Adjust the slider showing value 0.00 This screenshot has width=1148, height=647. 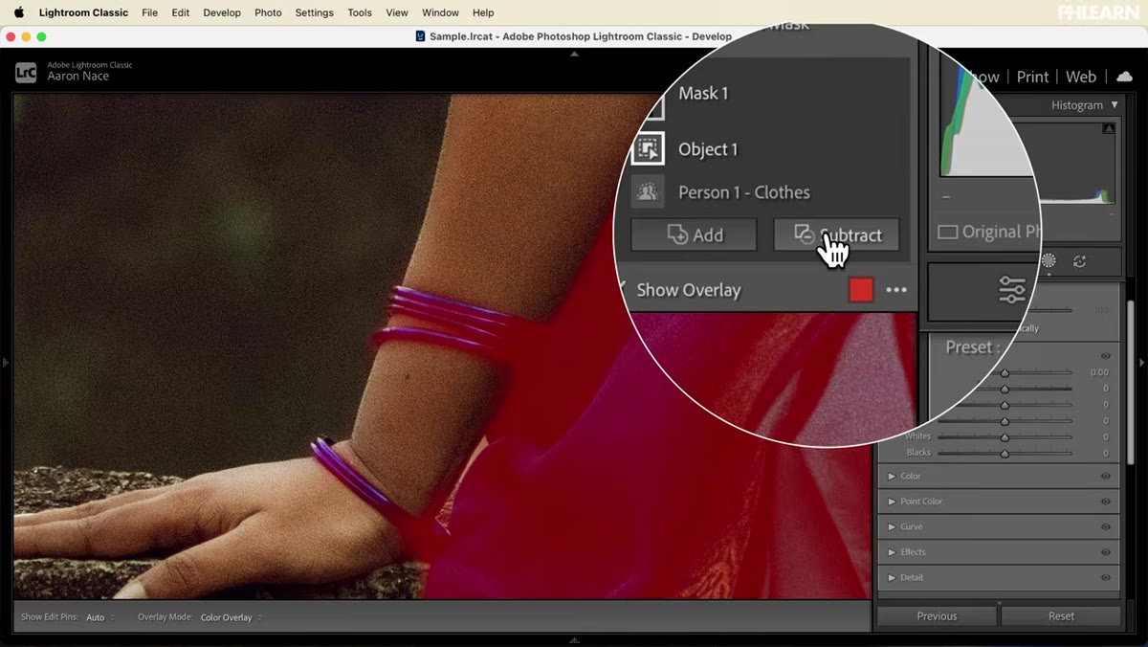coord(1004,373)
